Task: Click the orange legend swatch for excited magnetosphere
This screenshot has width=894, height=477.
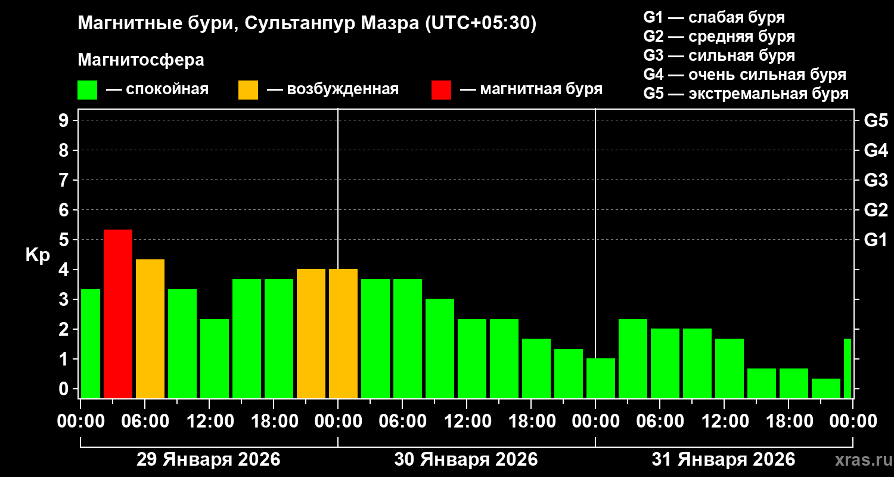Action: pos(248,90)
